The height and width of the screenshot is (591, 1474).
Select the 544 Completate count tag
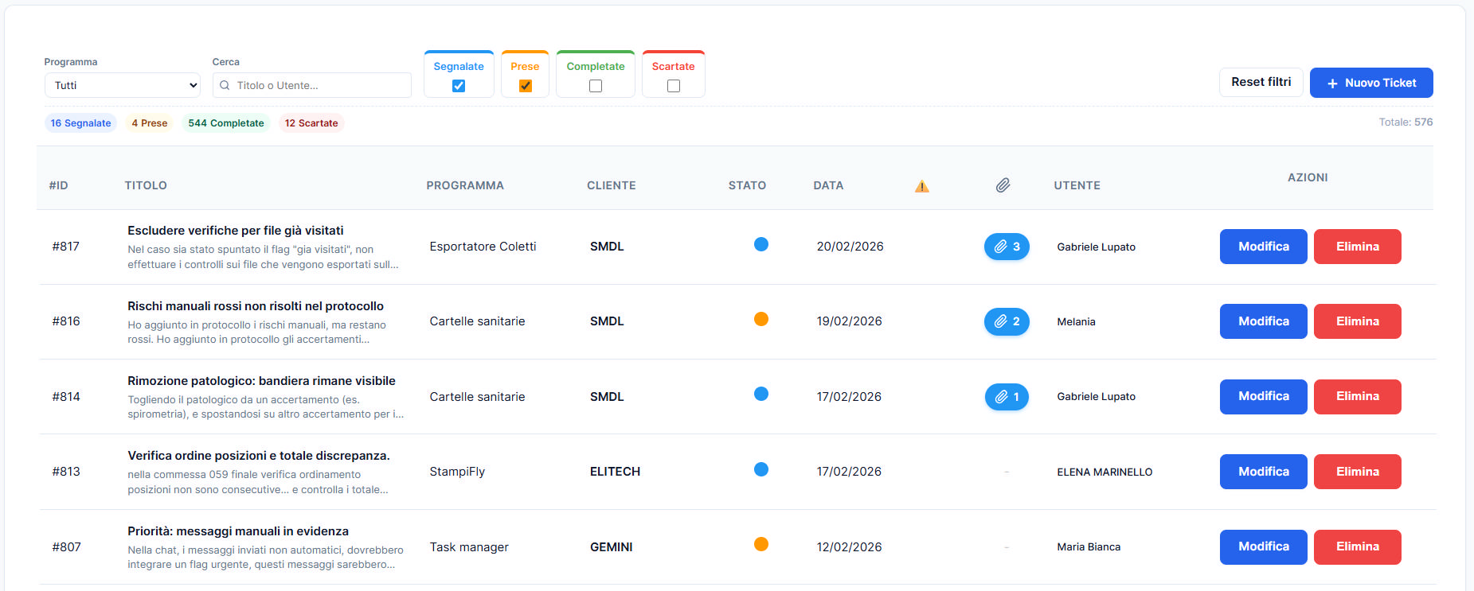[x=225, y=123]
